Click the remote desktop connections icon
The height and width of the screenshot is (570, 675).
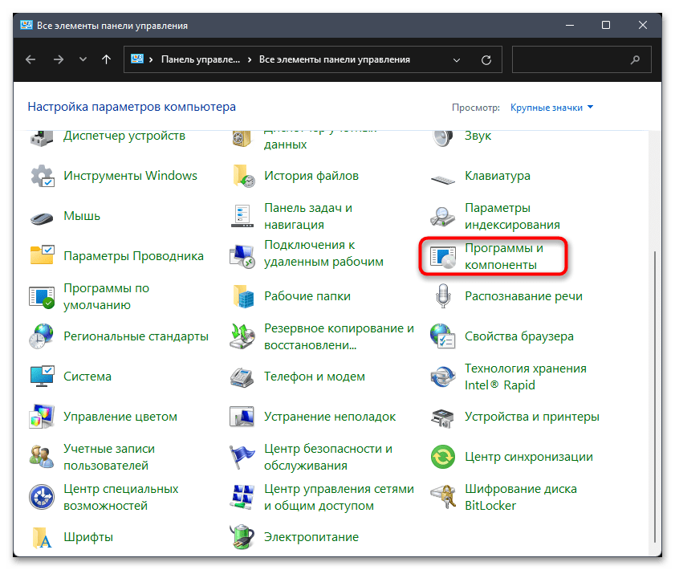pos(242,256)
